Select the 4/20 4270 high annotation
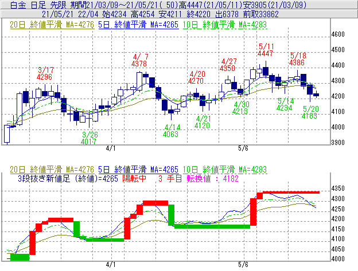Screen dimensions: 358x271 pos(197,77)
